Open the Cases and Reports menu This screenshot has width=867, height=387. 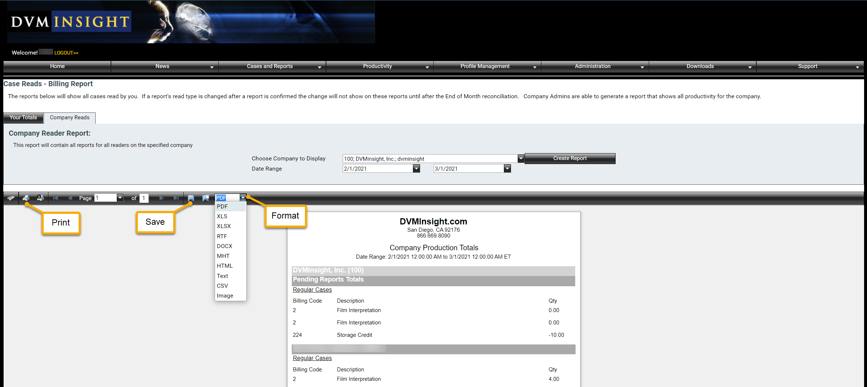pyautogui.click(x=270, y=66)
